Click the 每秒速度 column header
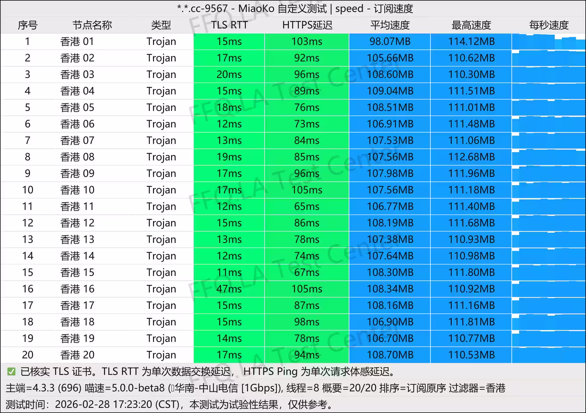Viewport: 586px width, 413px height. point(549,25)
